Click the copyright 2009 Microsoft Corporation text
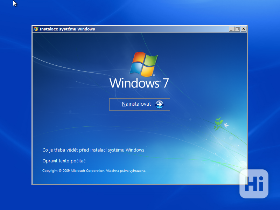The width and height of the screenshot is (280, 210). pos(94,171)
